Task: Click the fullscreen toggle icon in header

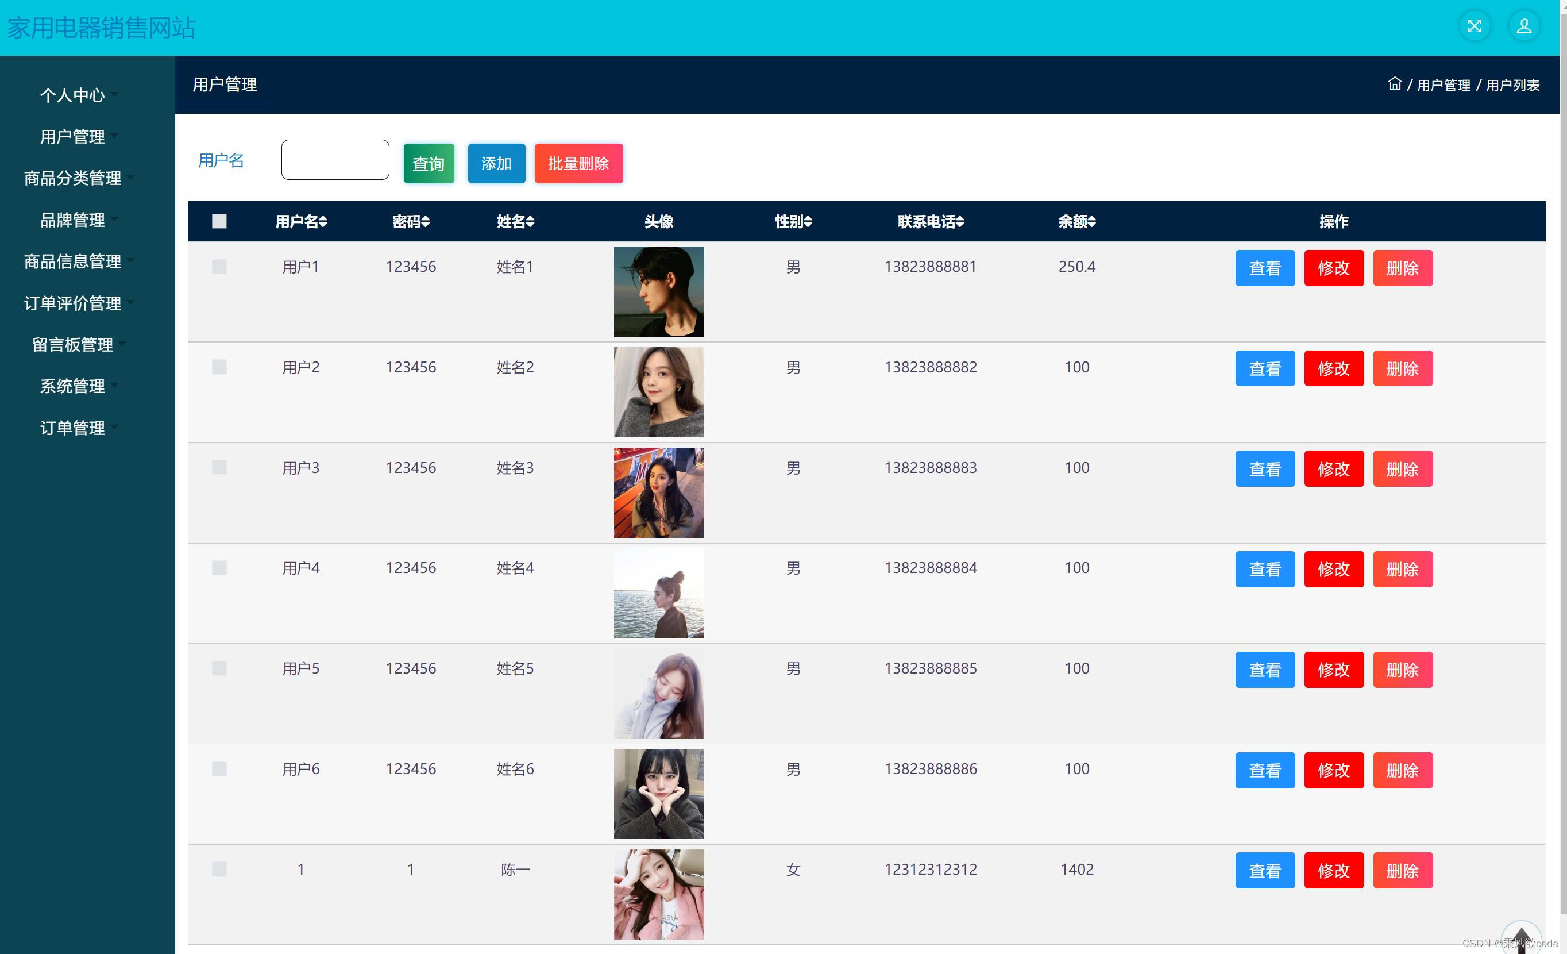Action: [x=1474, y=26]
